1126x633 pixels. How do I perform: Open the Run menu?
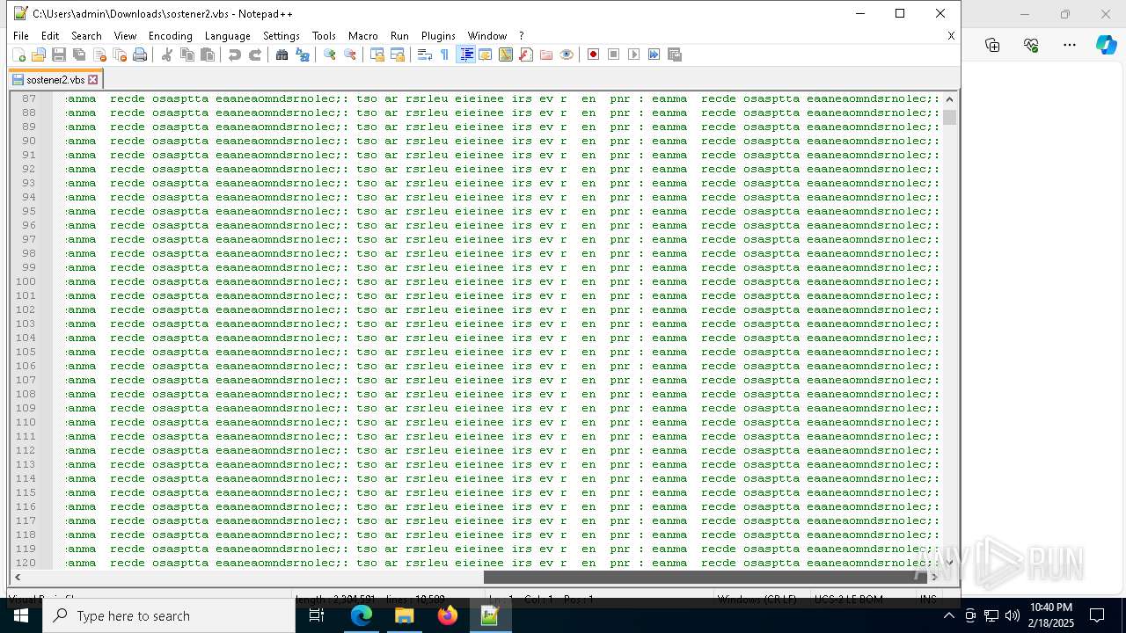[x=399, y=36]
